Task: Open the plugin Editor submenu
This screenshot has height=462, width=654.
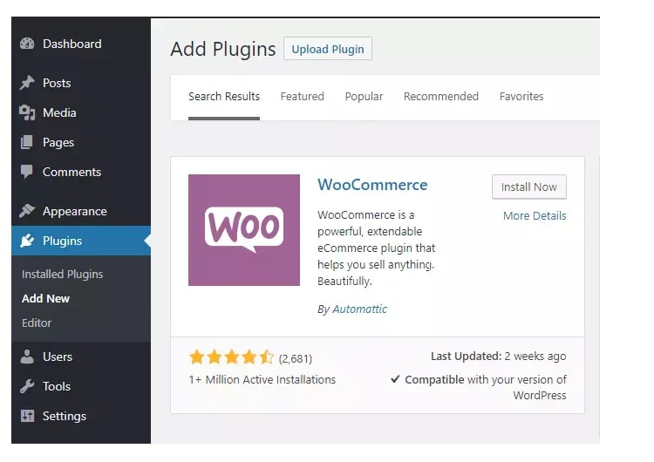Action: (37, 323)
